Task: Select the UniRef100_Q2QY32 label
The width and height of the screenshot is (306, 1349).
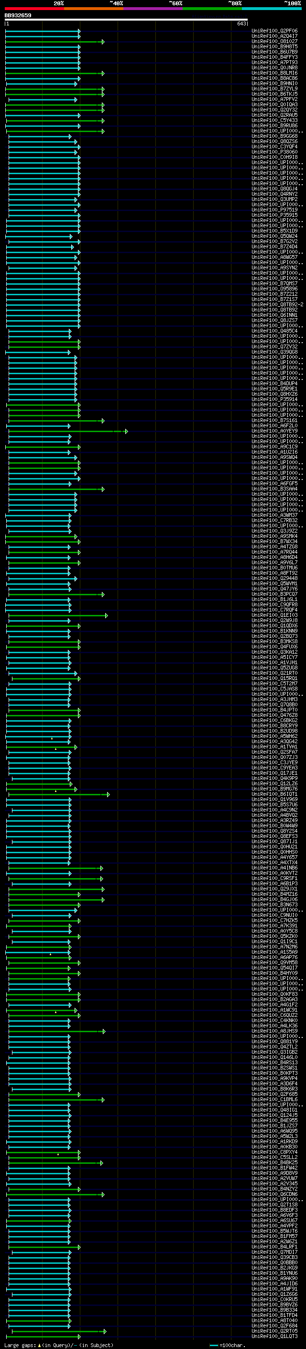Action: tap(274, 110)
